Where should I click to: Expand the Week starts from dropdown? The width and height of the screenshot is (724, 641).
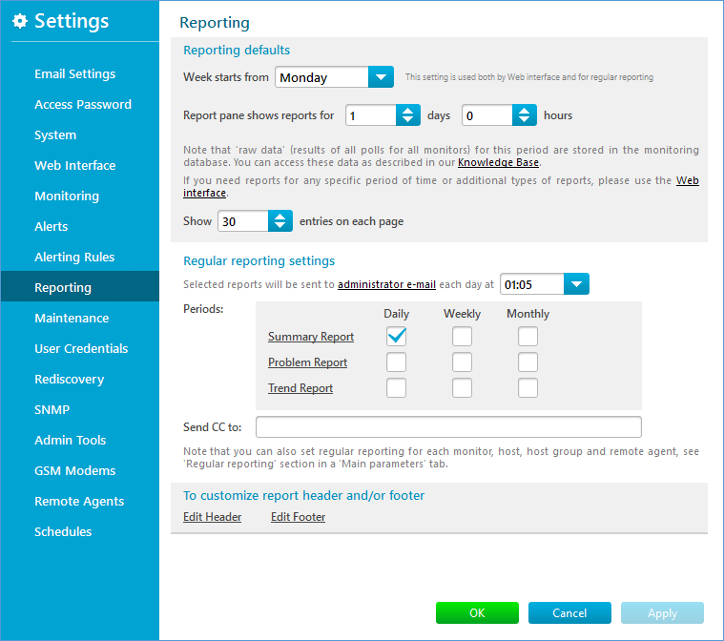tap(381, 77)
